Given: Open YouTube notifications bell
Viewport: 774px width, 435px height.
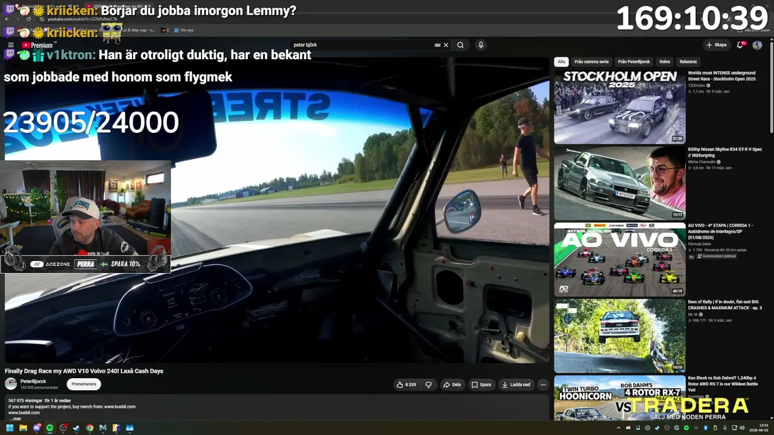Looking at the screenshot, I should tap(740, 45).
